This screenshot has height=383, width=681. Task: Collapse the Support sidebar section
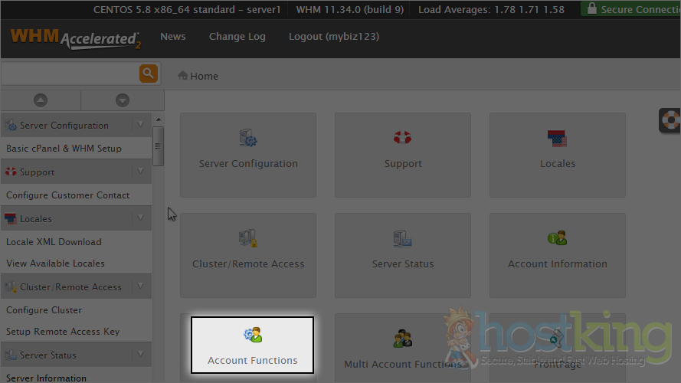pyautogui.click(x=140, y=172)
